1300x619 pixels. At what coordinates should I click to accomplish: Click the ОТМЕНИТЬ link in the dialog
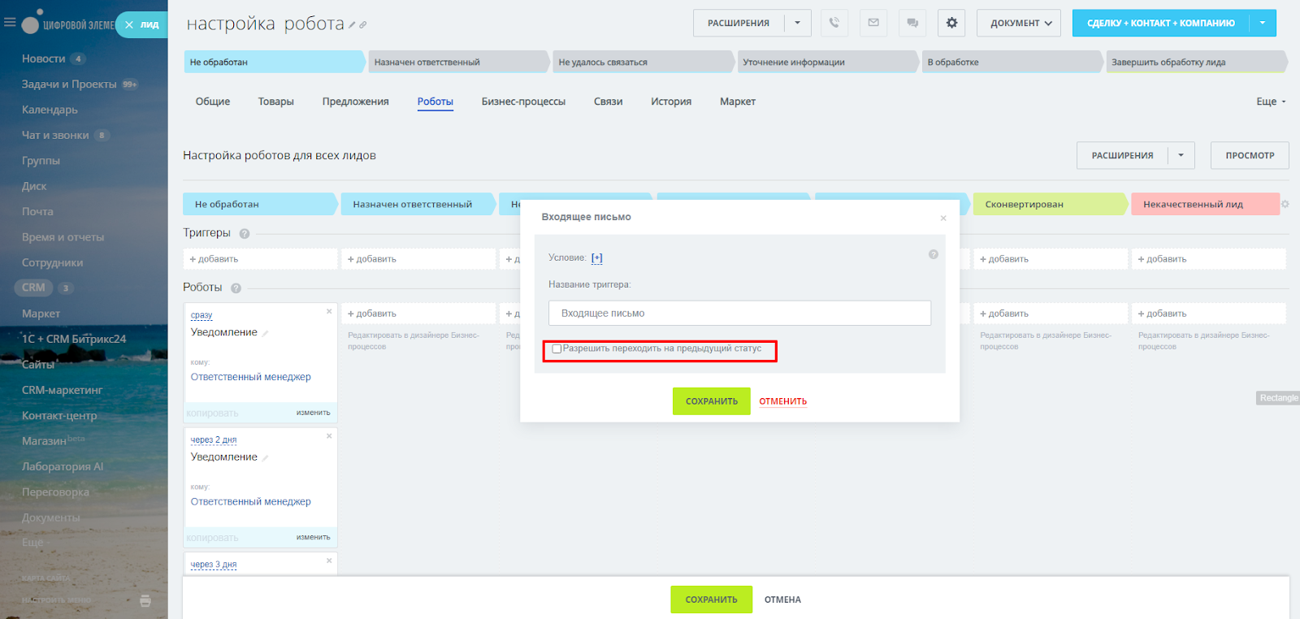tap(782, 401)
